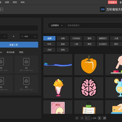This screenshot has width=122, height=122.
Task: Pick the blue toothbrush asset
Action: tap(58, 65)
